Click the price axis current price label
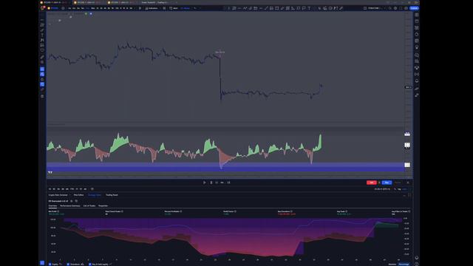 (408, 87)
